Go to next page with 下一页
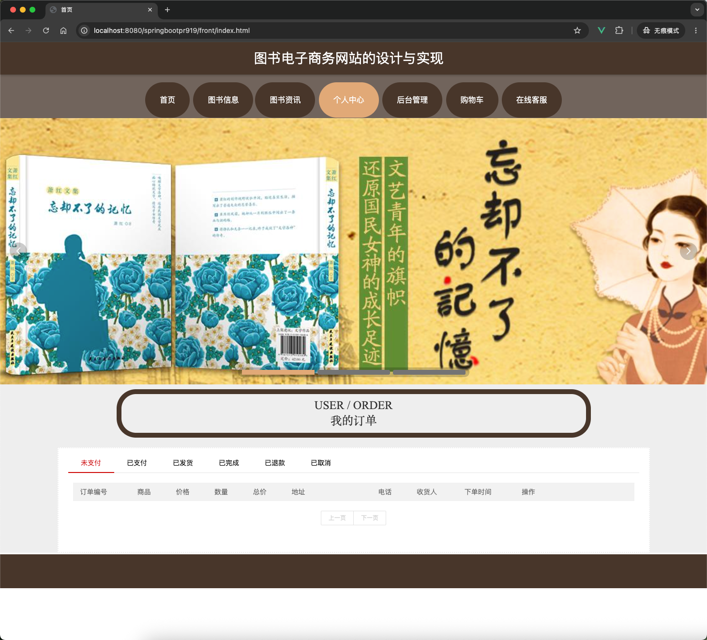Image resolution: width=707 pixels, height=640 pixels. [370, 518]
